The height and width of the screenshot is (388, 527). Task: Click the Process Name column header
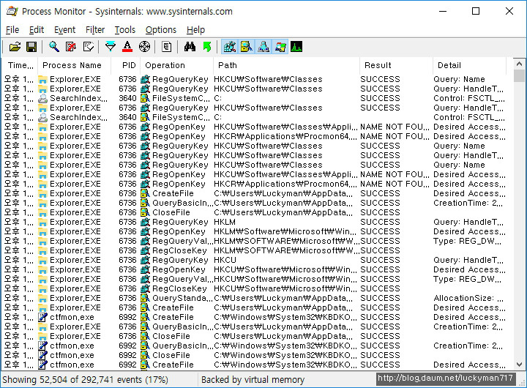pyautogui.click(x=74, y=65)
